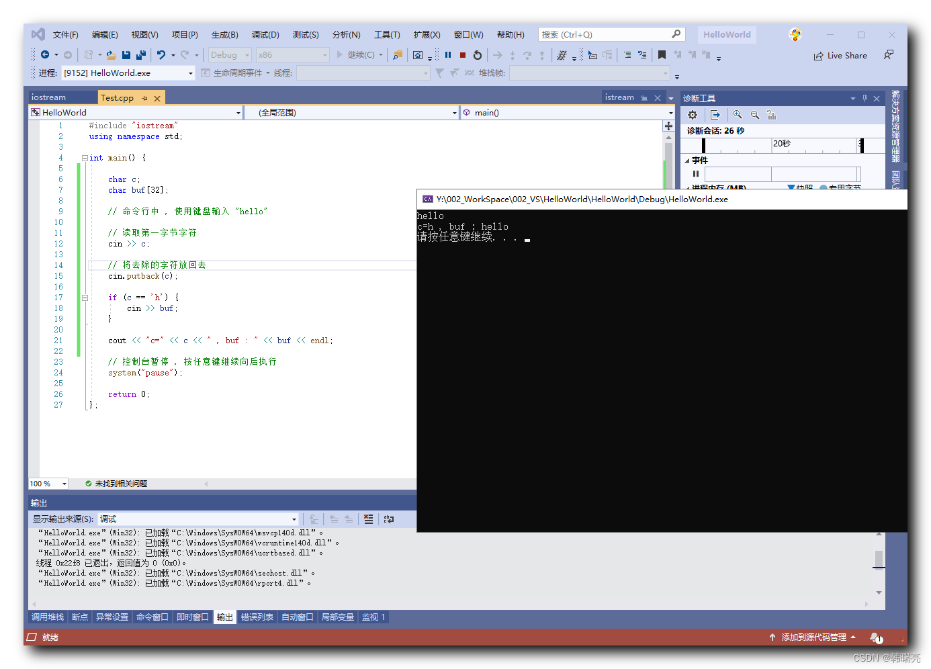
Task: Click the 继续(C) continue button
Action: [x=356, y=55]
